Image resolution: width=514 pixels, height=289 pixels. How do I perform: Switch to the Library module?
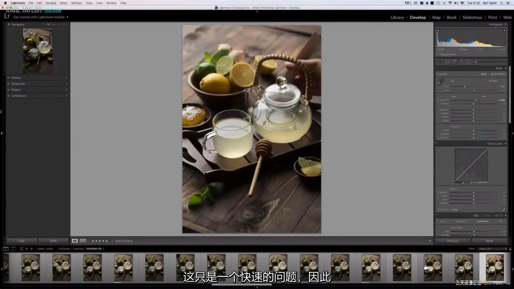(397, 17)
